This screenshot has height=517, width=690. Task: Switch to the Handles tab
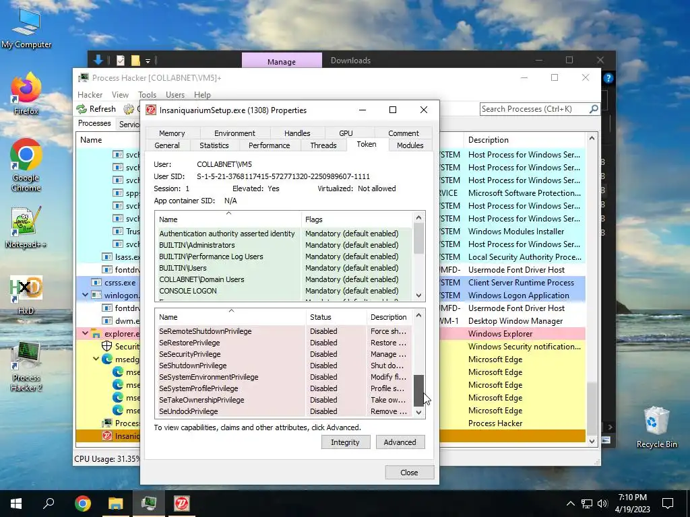297,133
